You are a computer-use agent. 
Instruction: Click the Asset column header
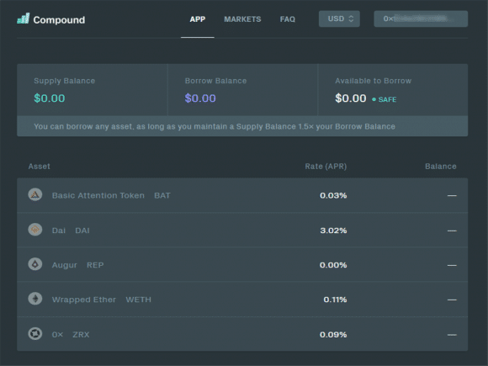[x=40, y=167]
